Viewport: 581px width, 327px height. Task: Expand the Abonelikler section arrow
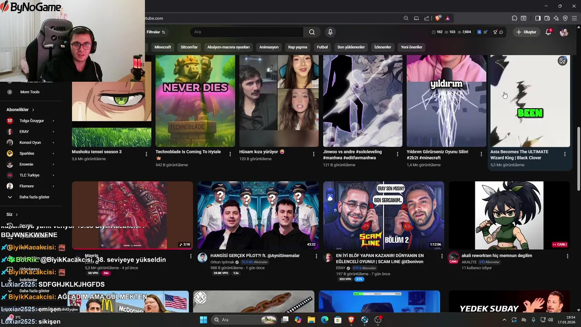click(x=33, y=110)
